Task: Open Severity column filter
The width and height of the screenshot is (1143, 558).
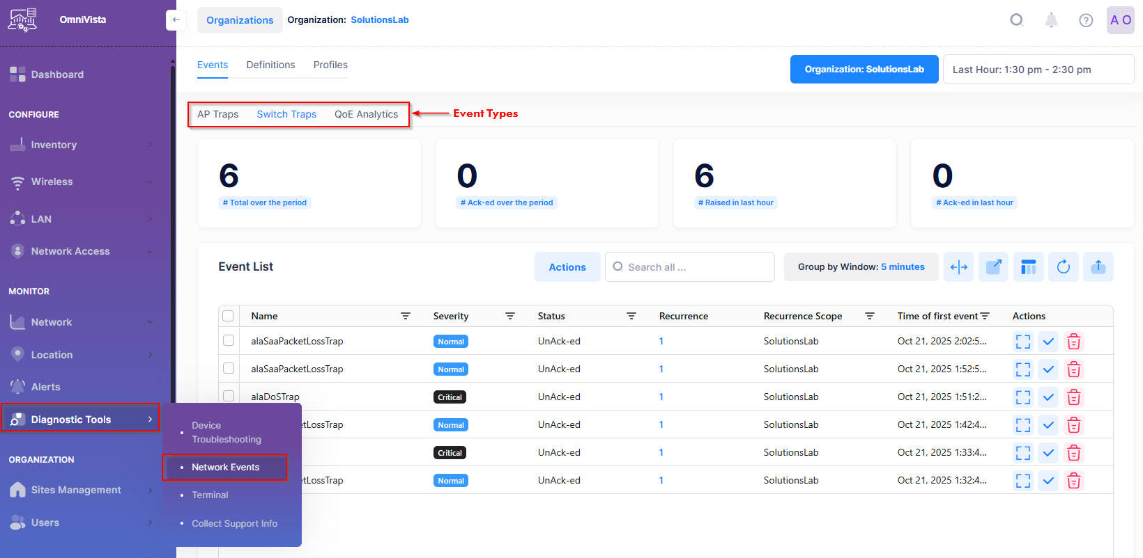Action: point(510,316)
